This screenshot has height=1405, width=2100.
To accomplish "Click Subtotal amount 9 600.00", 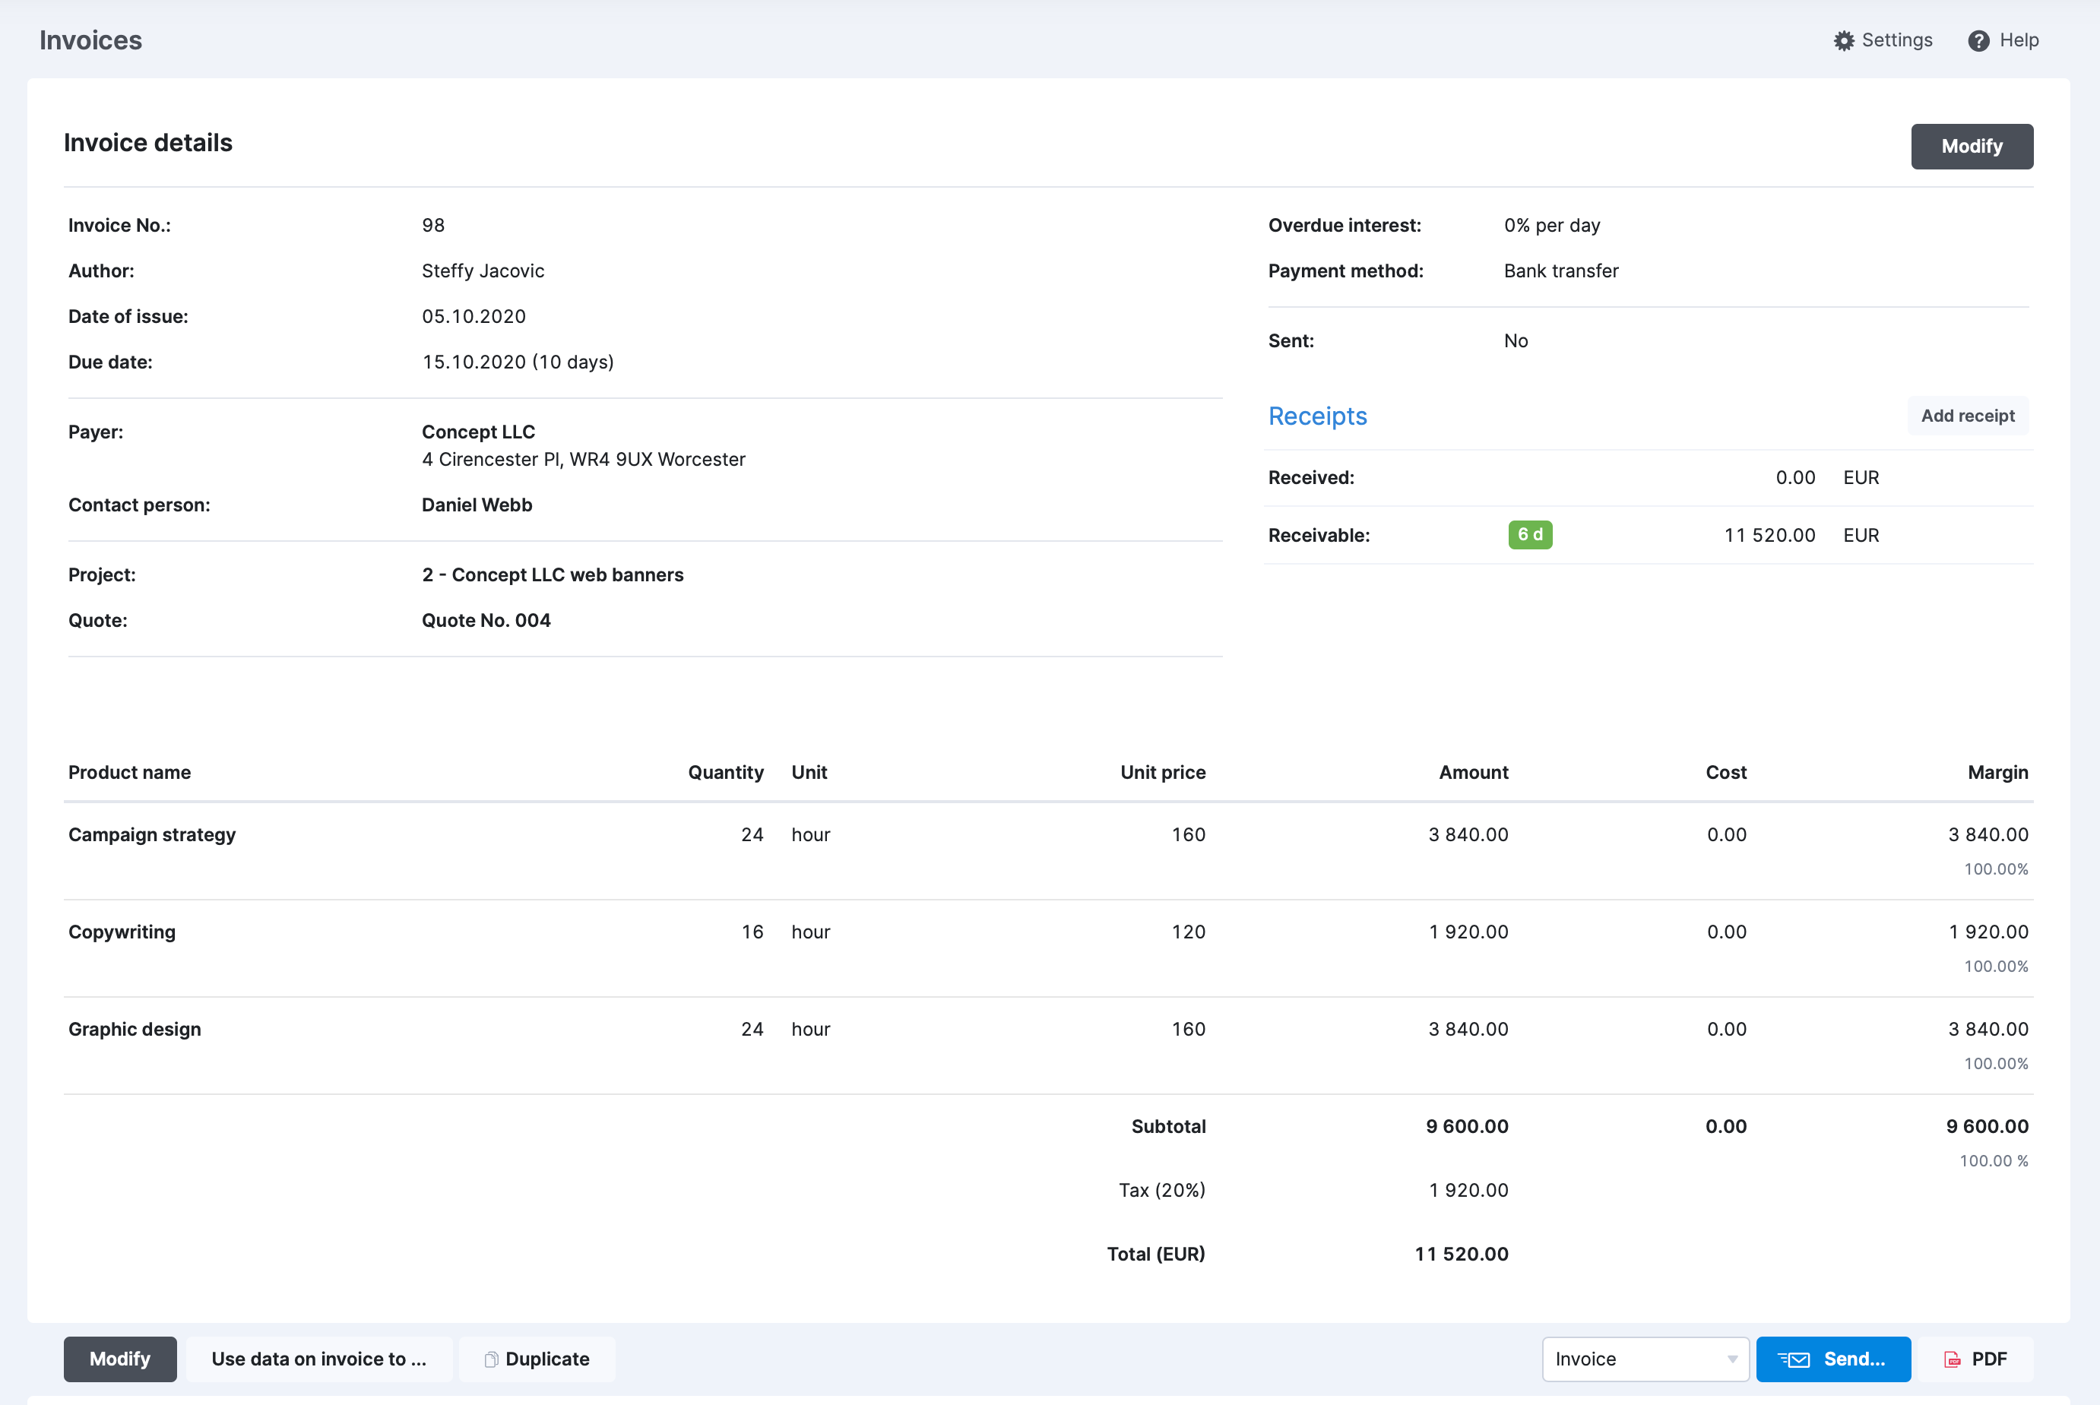I will (1466, 1126).
